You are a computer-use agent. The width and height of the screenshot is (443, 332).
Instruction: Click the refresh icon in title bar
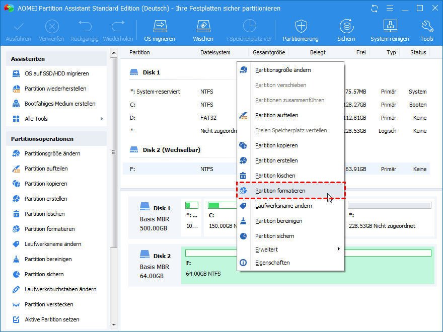click(x=375, y=9)
